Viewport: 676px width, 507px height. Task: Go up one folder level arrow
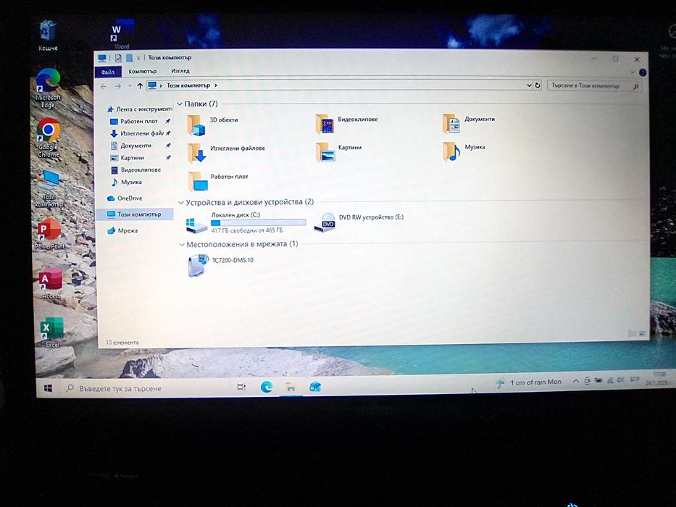click(x=140, y=85)
